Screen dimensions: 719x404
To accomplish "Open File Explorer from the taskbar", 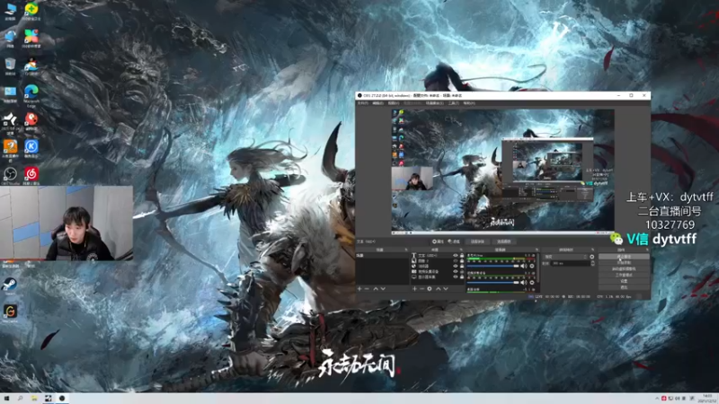I will click(x=34, y=399).
